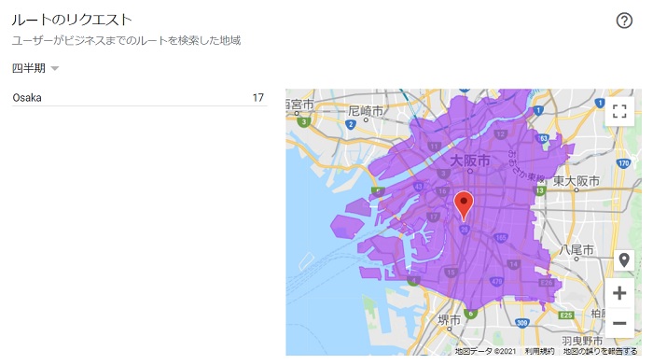This screenshot has width=653, height=364.
Task: Expand the 四半期 period dropdown
Action: (x=35, y=68)
